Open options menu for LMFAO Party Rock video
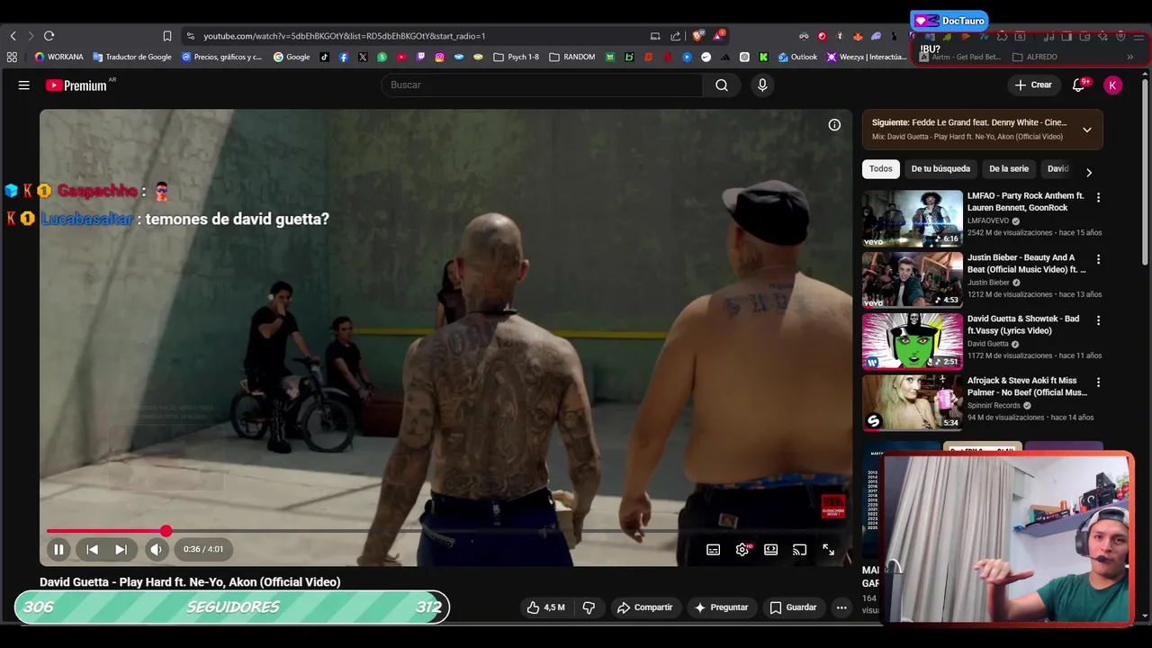Image resolution: width=1152 pixels, height=648 pixels. (x=1098, y=197)
